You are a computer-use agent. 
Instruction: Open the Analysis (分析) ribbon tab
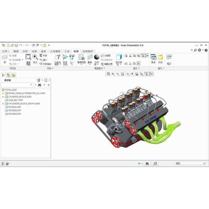tap(25, 51)
